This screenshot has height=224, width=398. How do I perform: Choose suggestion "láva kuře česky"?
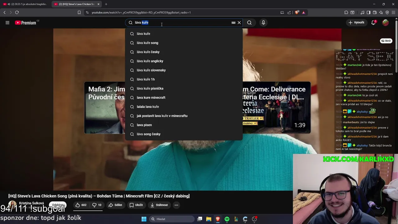point(184,52)
